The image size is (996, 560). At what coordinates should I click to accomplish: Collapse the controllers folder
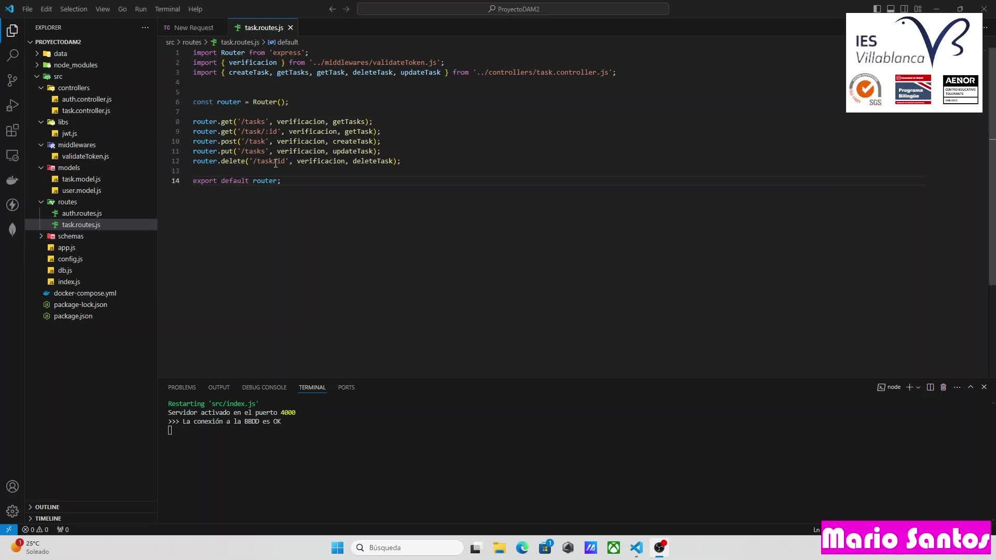click(74, 88)
